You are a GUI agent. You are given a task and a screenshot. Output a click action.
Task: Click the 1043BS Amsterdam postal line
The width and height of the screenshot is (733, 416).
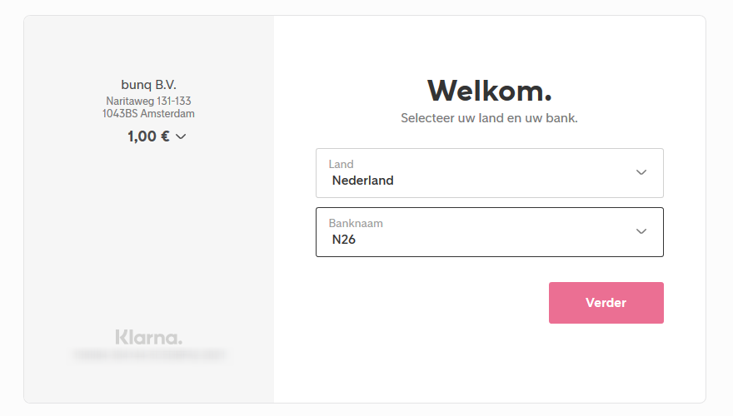coord(148,114)
